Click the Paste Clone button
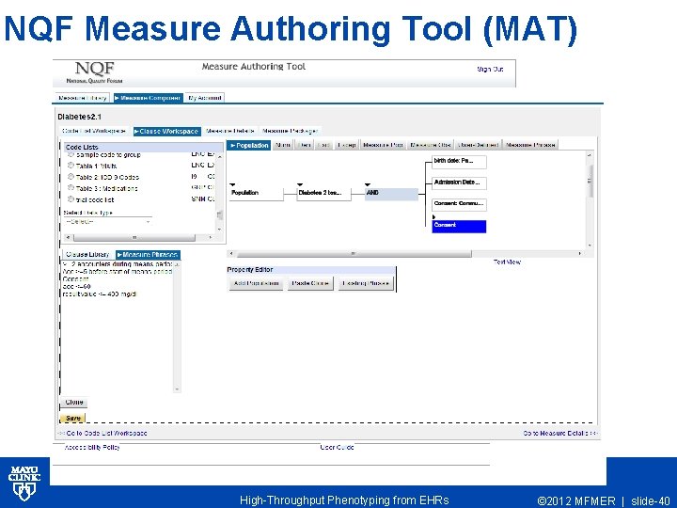The width and height of the screenshot is (677, 508). (310, 283)
